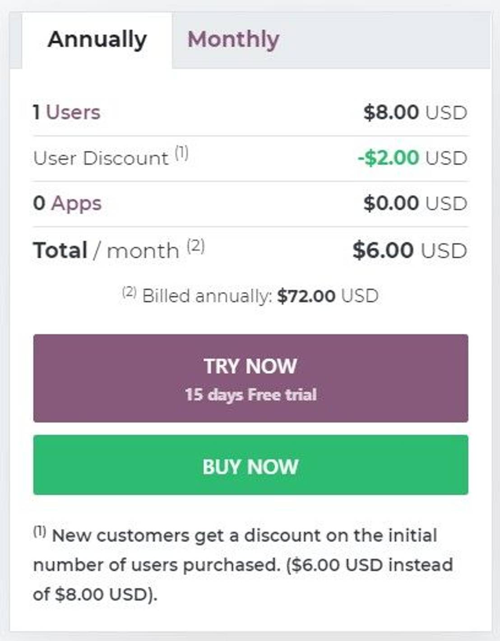Click the green BUY NOW button
The height and width of the screenshot is (641, 500).
[x=250, y=465]
